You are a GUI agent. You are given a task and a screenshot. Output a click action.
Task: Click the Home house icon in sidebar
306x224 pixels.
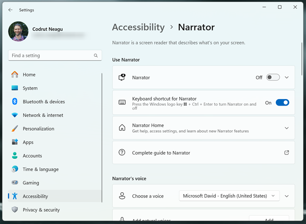(x=15, y=74)
